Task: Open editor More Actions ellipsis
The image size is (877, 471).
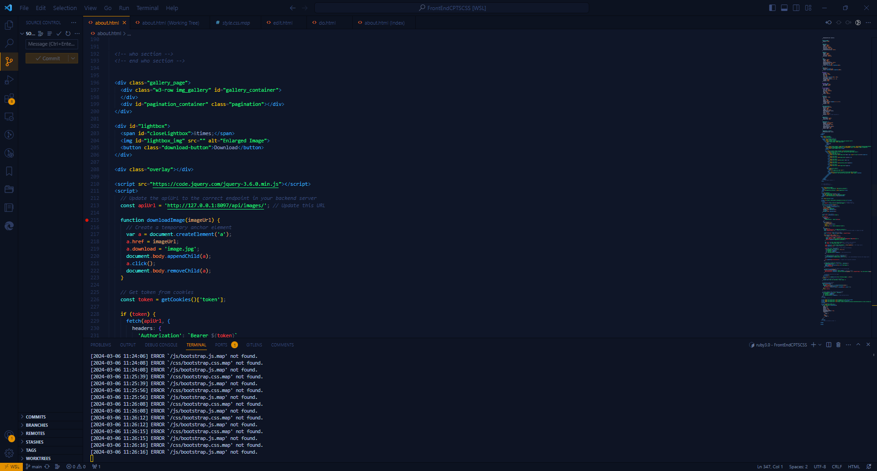Action: [x=868, y=22]
